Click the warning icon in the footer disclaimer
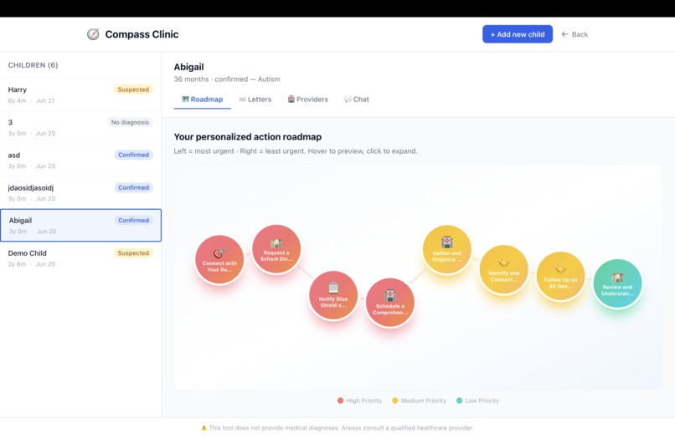675x438 pixels. point(204,428)
